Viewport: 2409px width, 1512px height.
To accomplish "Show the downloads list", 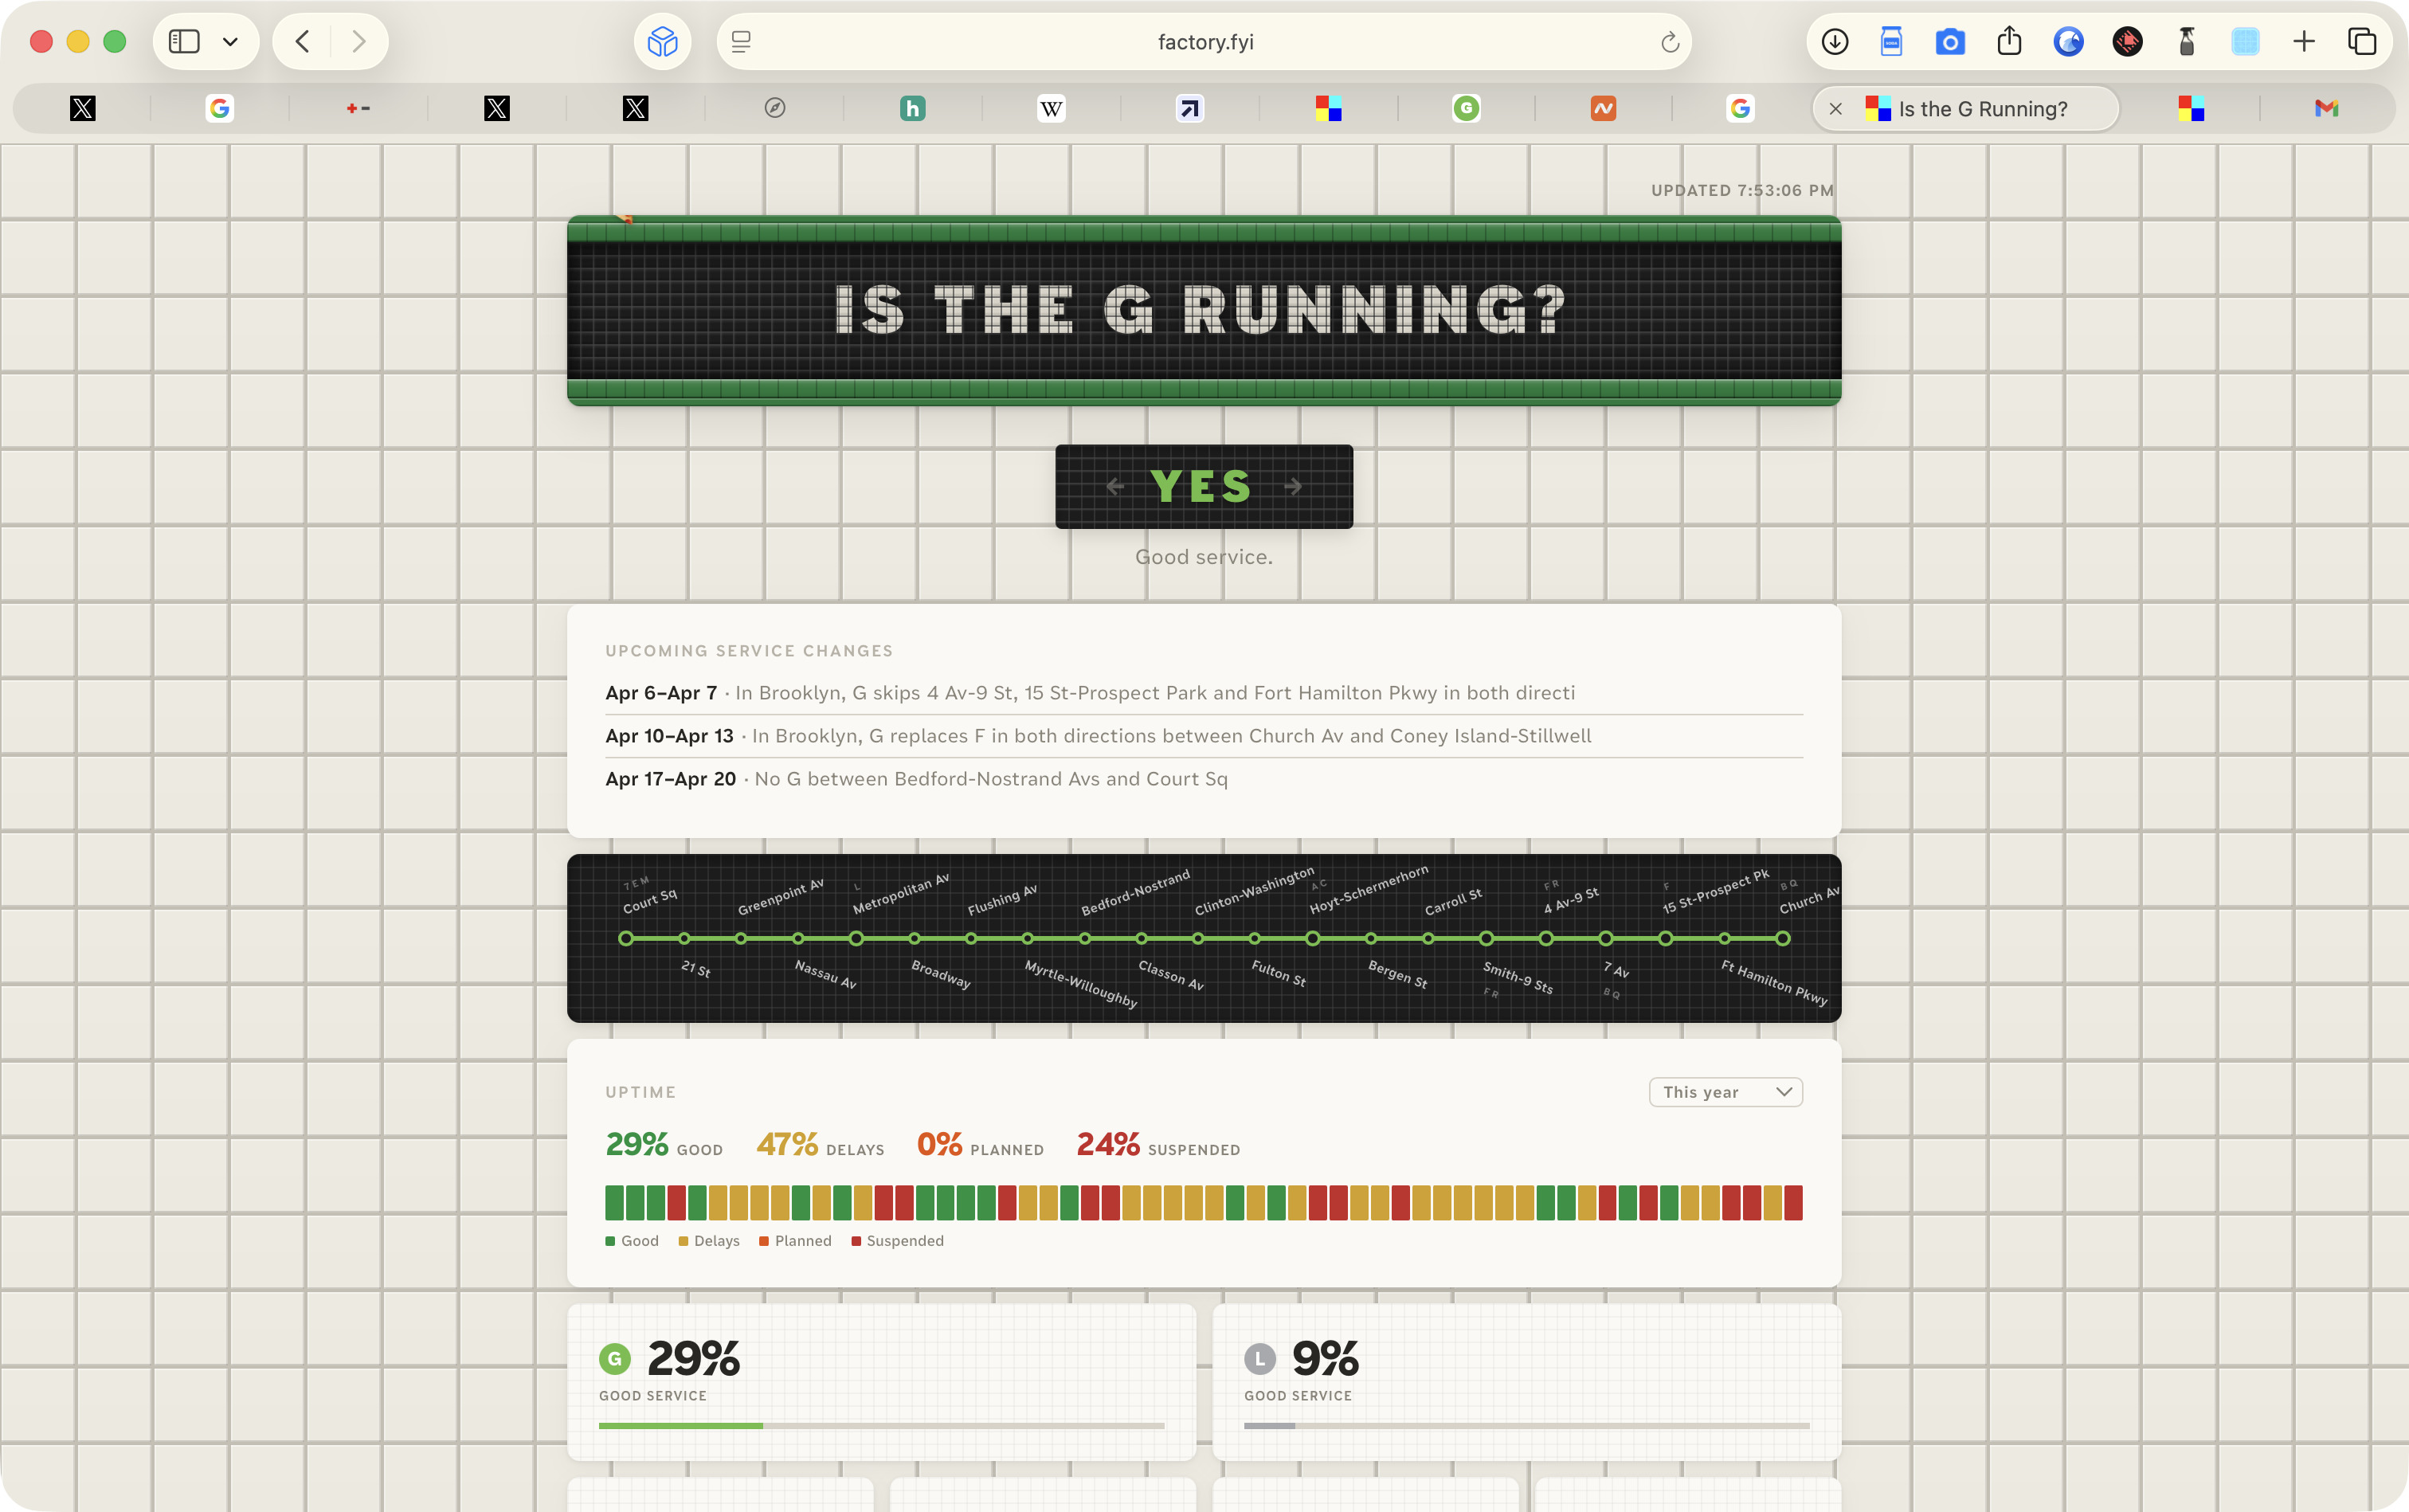I will click(x=1835, y=41).
